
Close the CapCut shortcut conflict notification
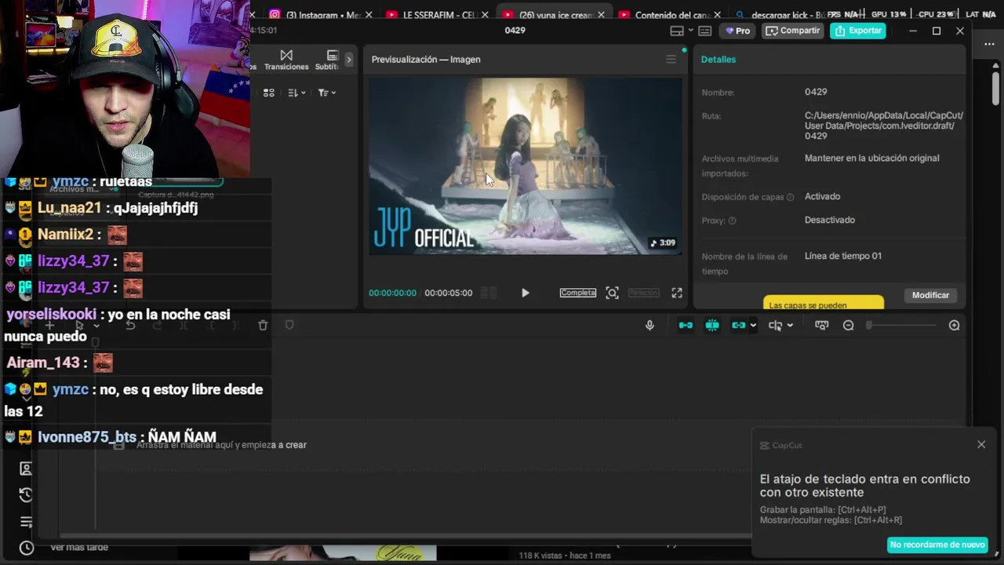coord(981,444)
